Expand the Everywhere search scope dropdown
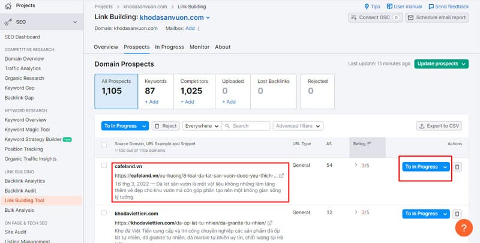The width and height of the screenshot is (480, 243). (x=201, y=126)
